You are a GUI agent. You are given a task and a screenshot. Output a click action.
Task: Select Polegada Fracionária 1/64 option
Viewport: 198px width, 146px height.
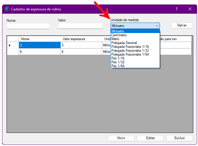click(x=135, y=54)
